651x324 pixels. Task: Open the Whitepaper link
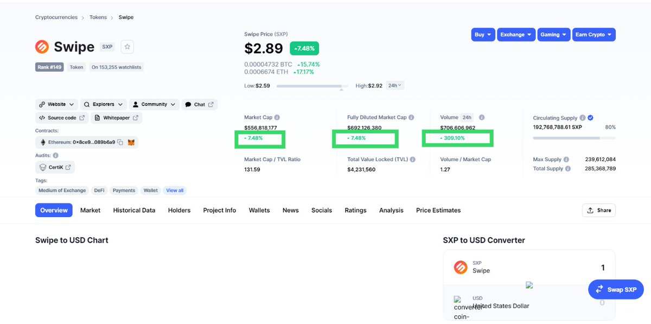pyautogui.click(x=117, y=118)
